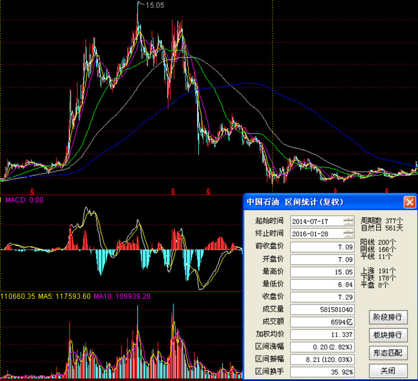Click the 区间振幅 field 8.21(120.03%)
The height and width of the screenshot is (381, 418).
pyautogui.click(x=322, y=360)
